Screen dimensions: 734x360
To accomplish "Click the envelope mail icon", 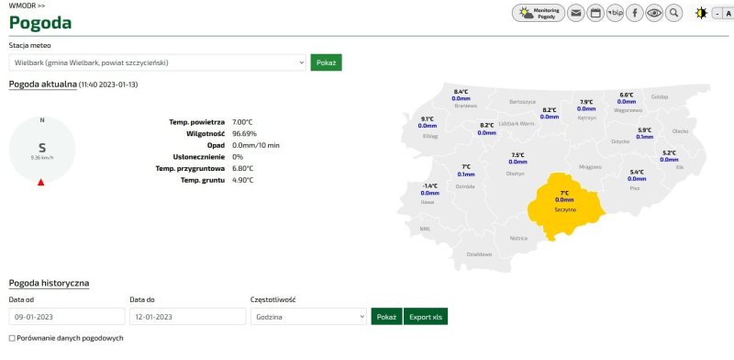I will pos(576,13).
